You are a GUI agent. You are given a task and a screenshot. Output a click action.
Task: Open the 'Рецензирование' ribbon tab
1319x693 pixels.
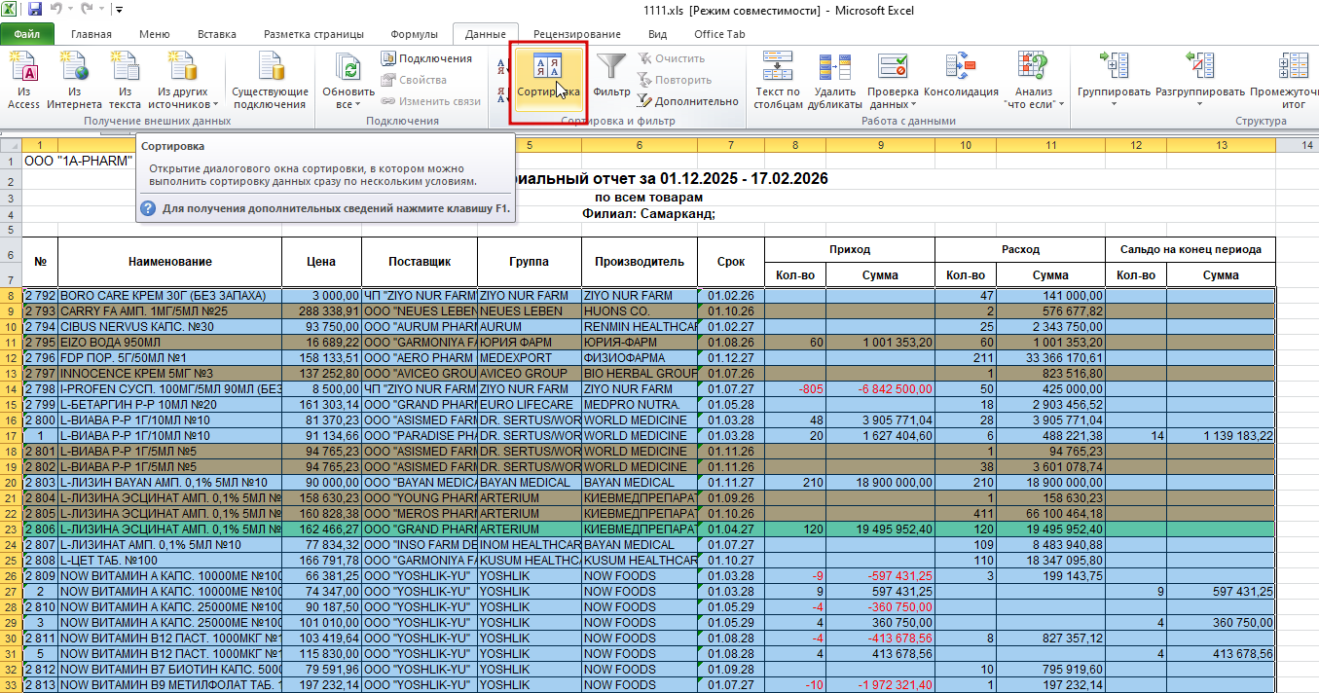[x=577, y=34]
